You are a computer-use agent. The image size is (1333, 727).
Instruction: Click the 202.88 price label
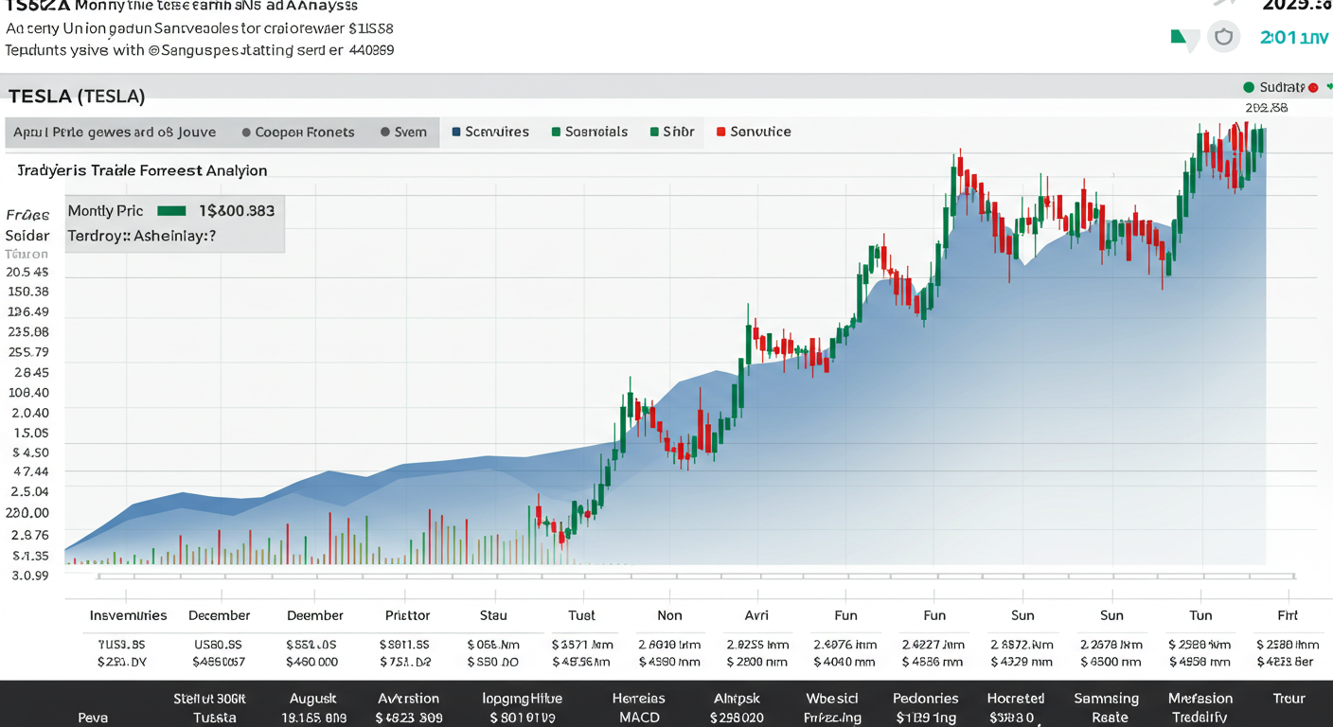[1267, 108]
